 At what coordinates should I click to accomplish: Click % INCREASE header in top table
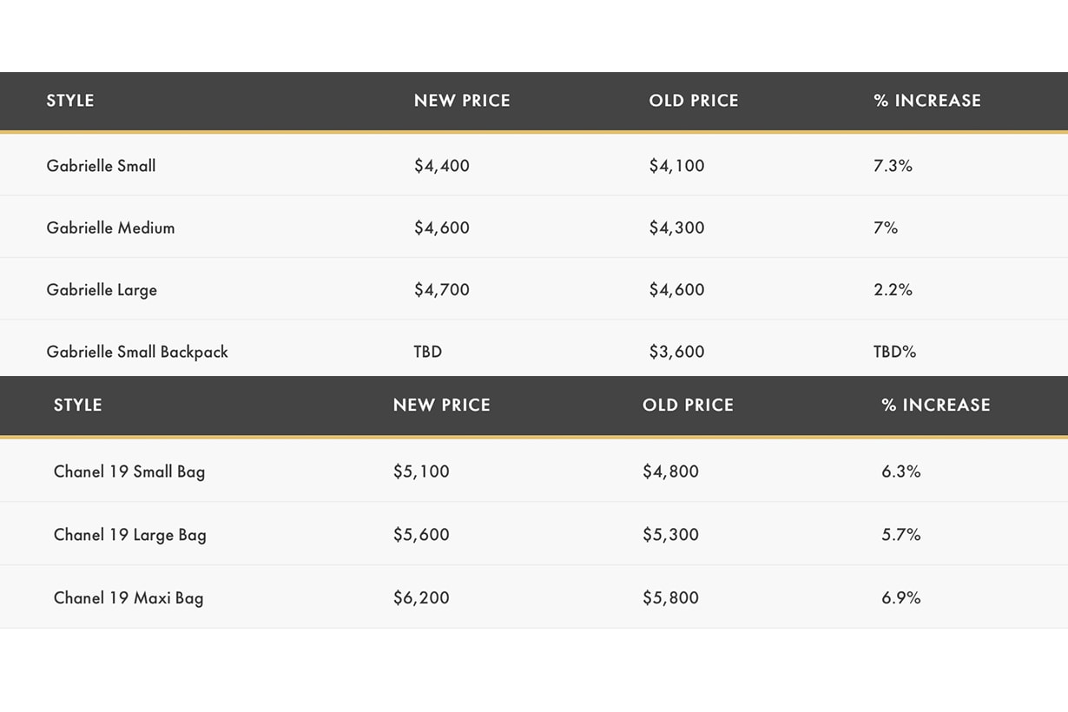coord(927,101)
